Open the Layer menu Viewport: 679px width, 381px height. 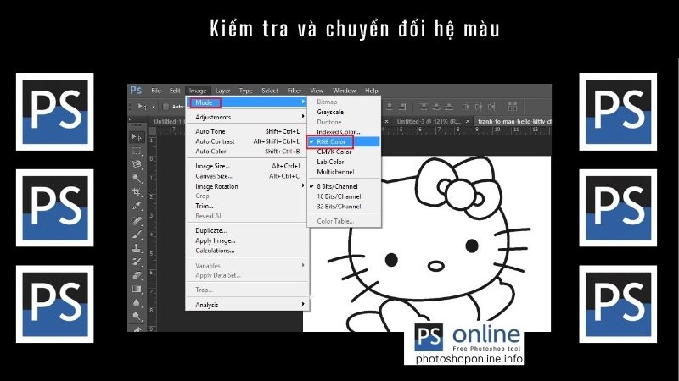tap(222, 91)
